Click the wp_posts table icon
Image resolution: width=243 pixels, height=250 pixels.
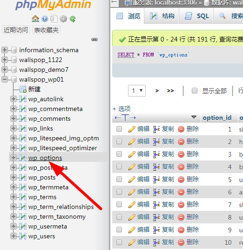23,177
